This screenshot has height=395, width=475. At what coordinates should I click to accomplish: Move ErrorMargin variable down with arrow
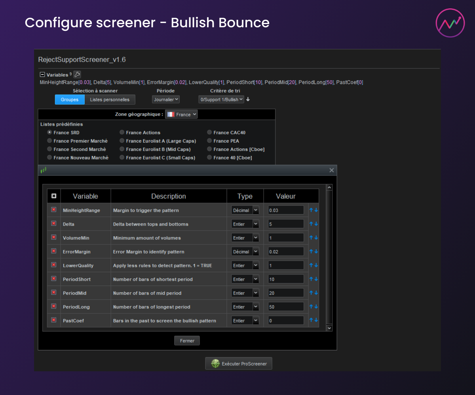click(316, 252)
